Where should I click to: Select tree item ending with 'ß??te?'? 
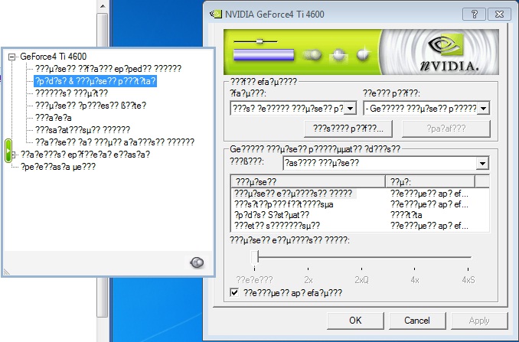tap(90, 106)
